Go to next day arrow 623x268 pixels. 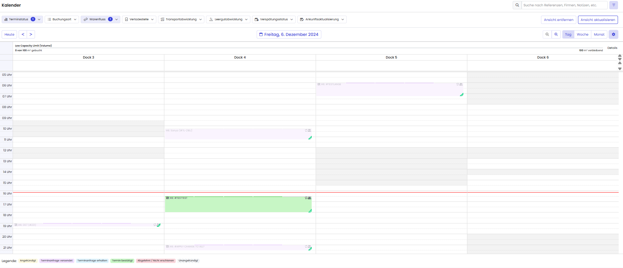click(31, 35)
